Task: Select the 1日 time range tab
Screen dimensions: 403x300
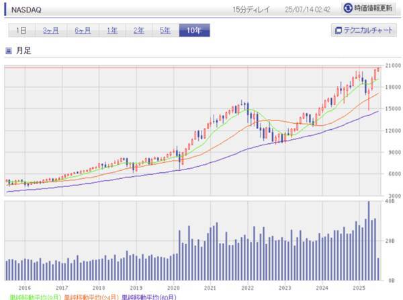Action: (21, 30)
